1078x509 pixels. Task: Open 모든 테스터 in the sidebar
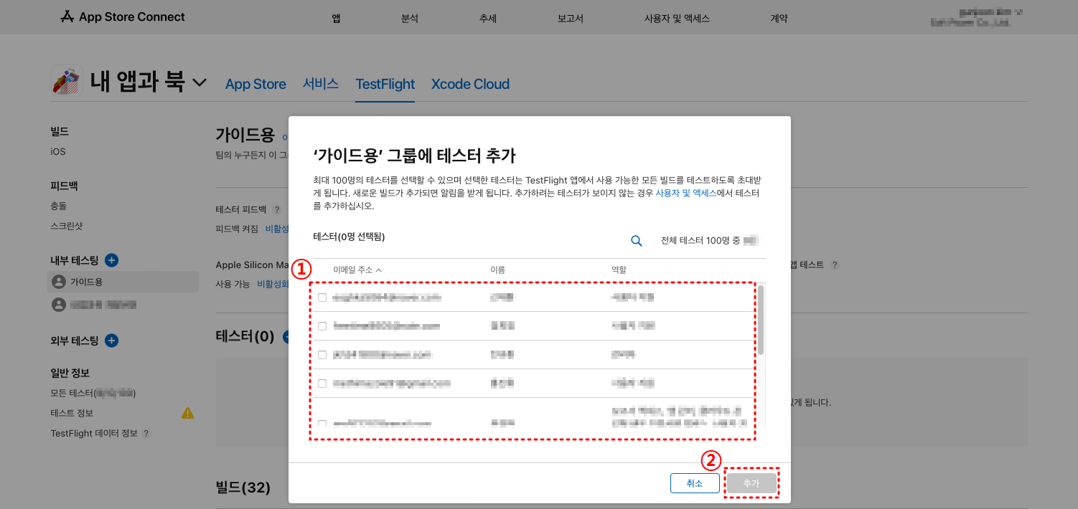tap(93, 393)
